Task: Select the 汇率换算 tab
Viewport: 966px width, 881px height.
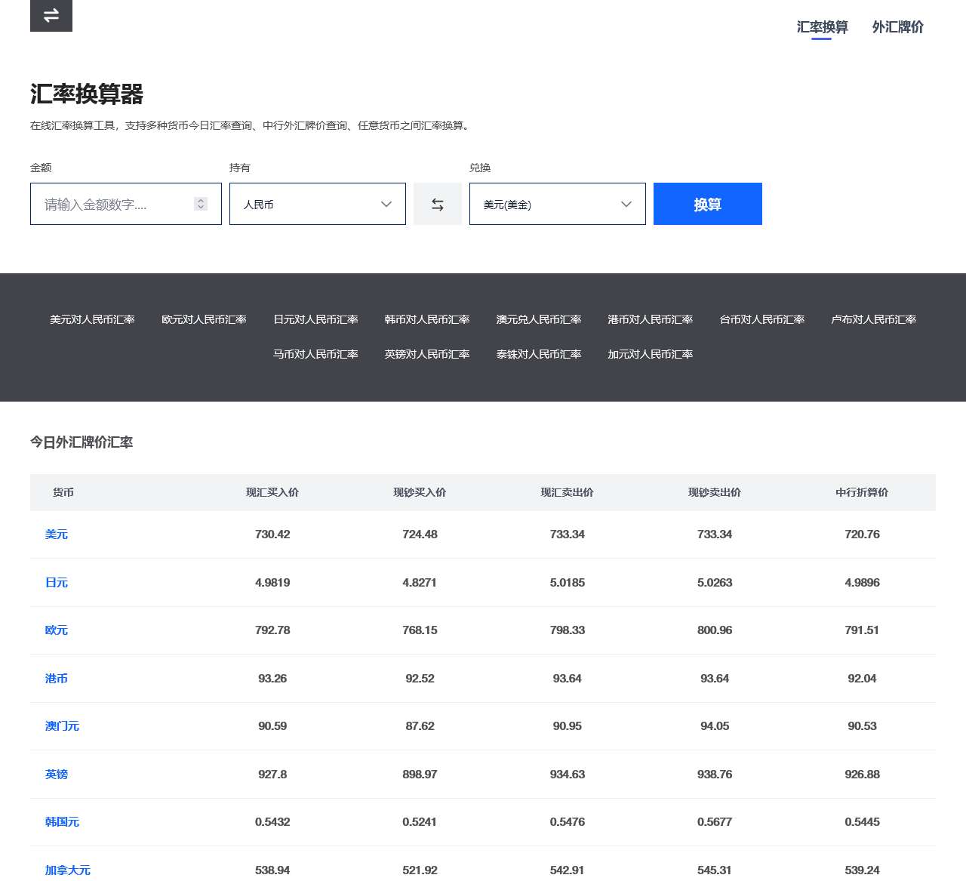Action: pos(822,26)
